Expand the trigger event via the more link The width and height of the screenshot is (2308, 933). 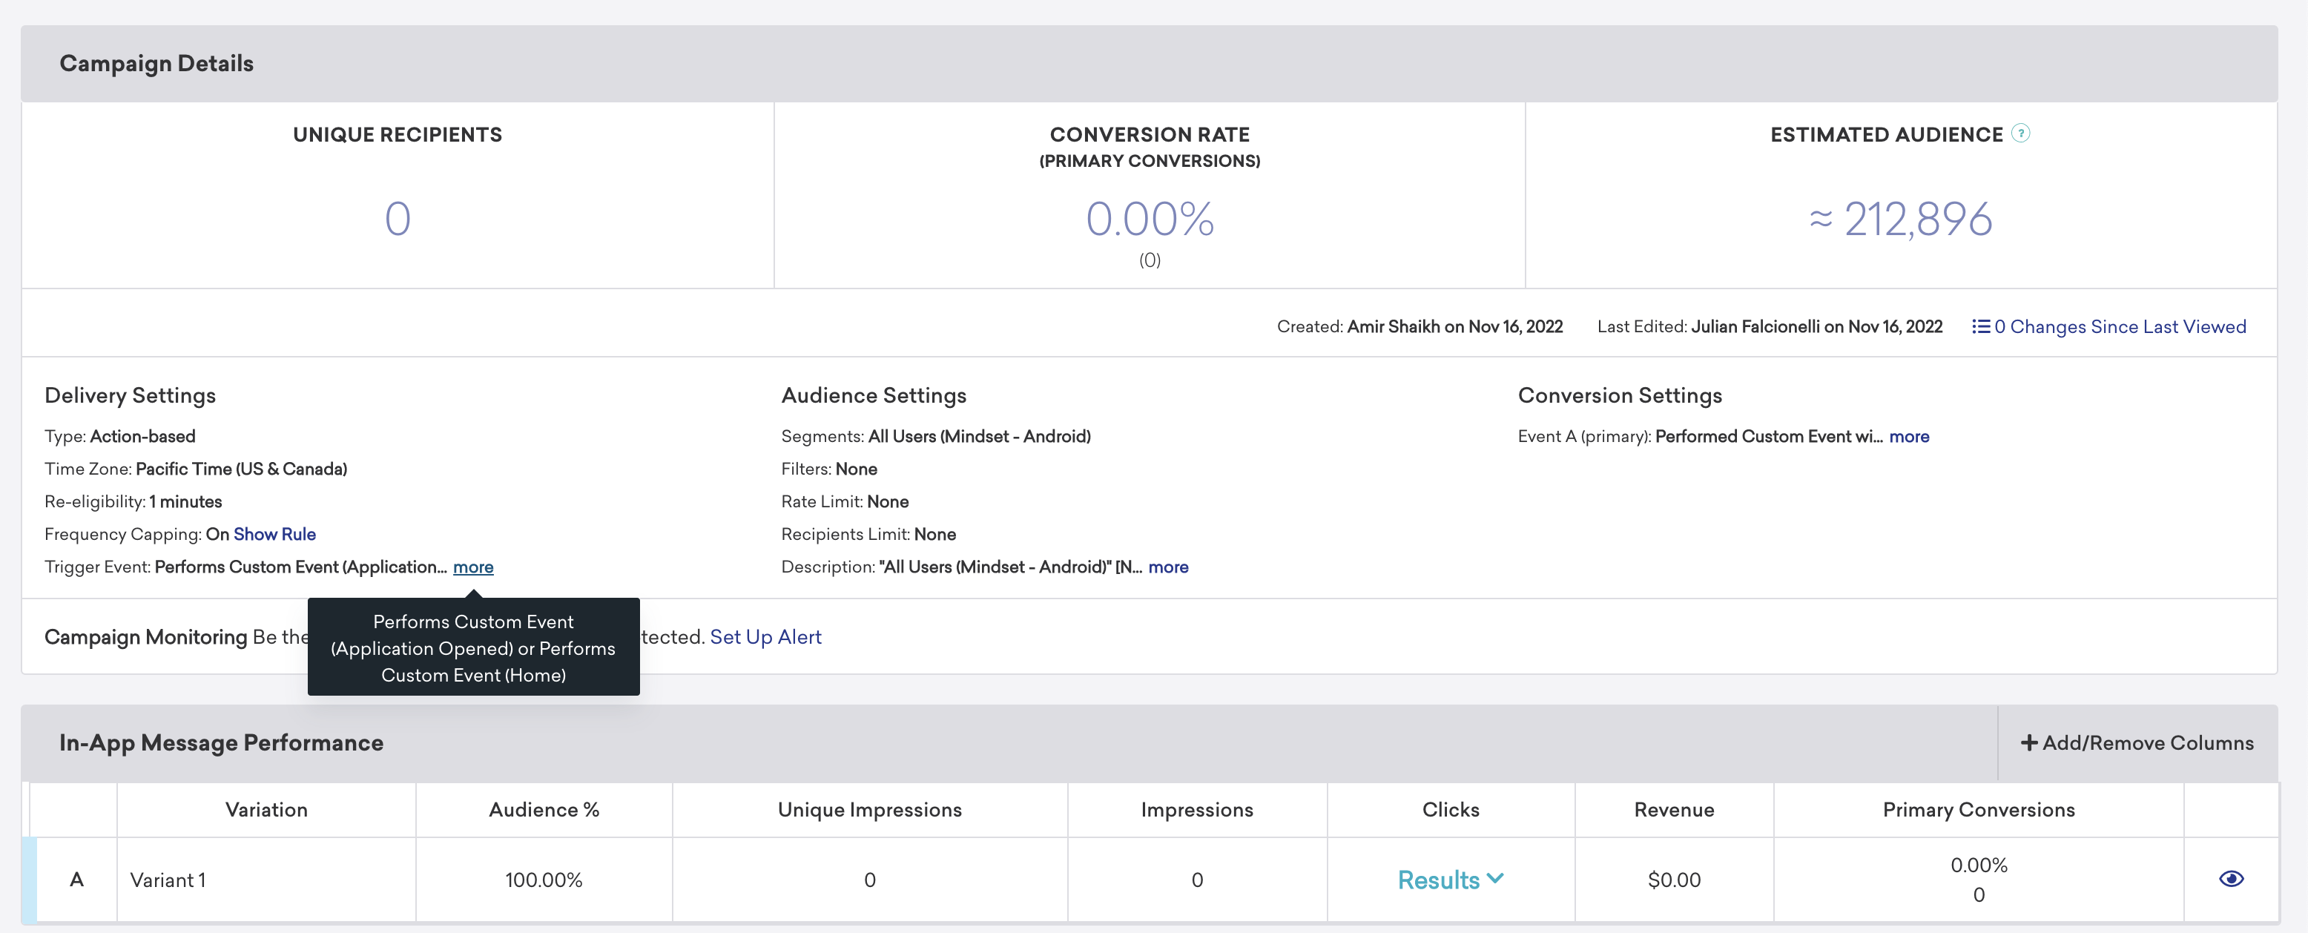click(472, 567)
